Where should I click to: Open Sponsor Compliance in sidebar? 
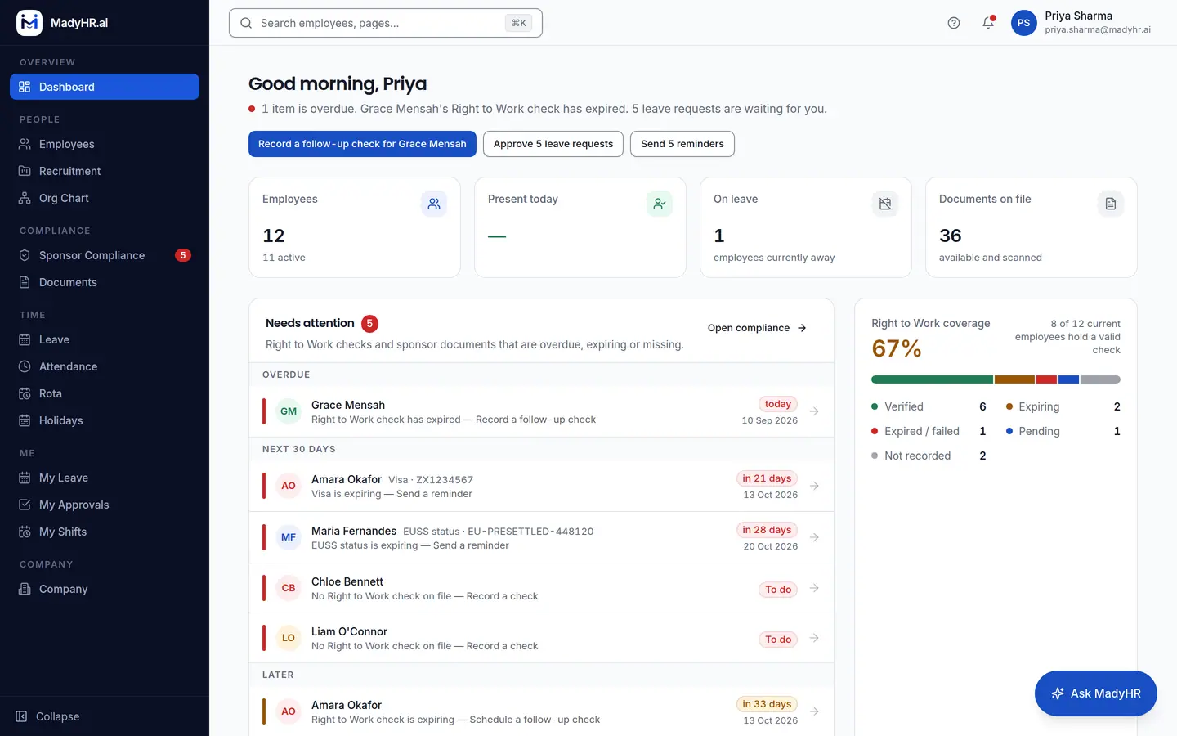click(x=105, y=255)
